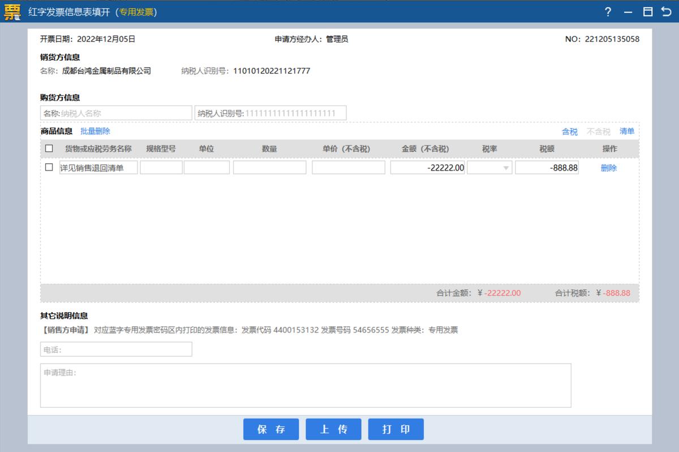Click the purchaser 名称 name input field
Image resolution: width=679 pixels, height=452 pixels.
click(116, 113)
